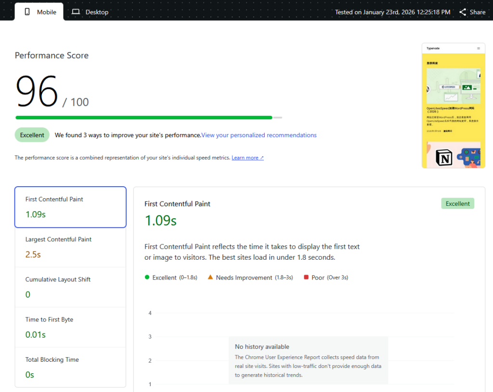Select the Time to First Byte metric

(70, 327)
